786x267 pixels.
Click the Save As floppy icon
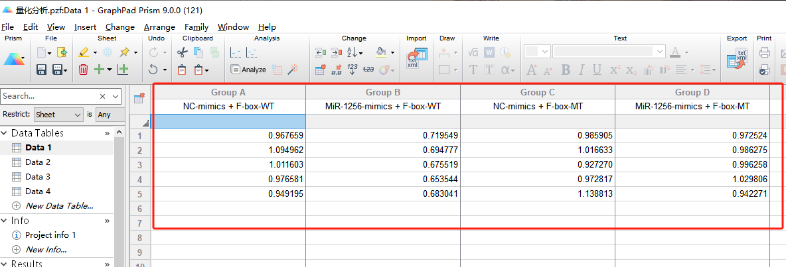point(57,70)
